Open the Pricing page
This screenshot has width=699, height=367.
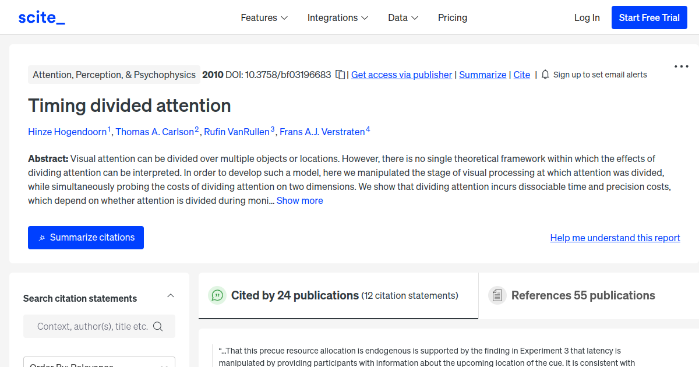coord(453,17)
